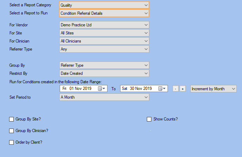Expand the All Sites dropdown
Screen dimensions: 242x157
[104, 33]
